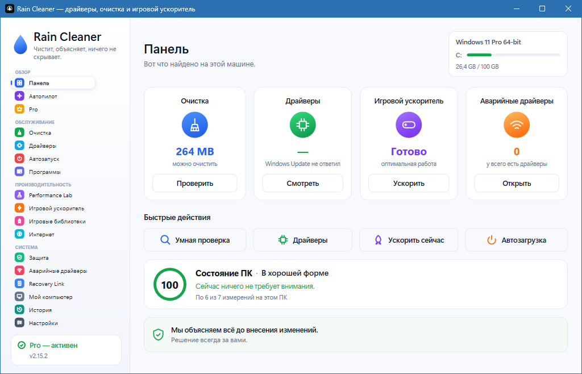Click the red Аварийные драйверы wifi icon in sidebar
The width and height of the screenshot is (582, 374).
coord(20,271)
